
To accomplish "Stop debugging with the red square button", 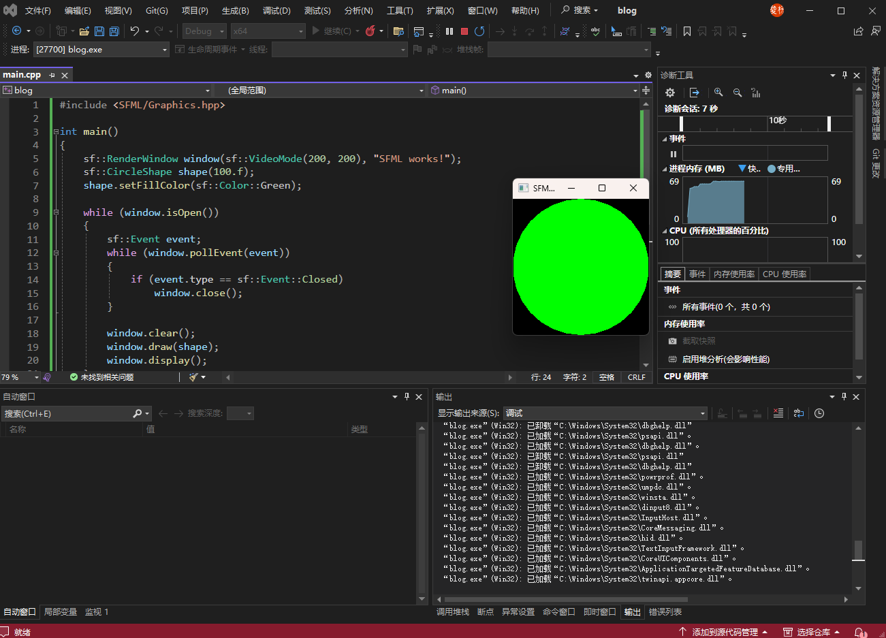I will pyautogui.click(x=464, y=31).
